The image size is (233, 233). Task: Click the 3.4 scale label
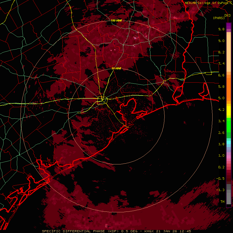pos(221,121)
